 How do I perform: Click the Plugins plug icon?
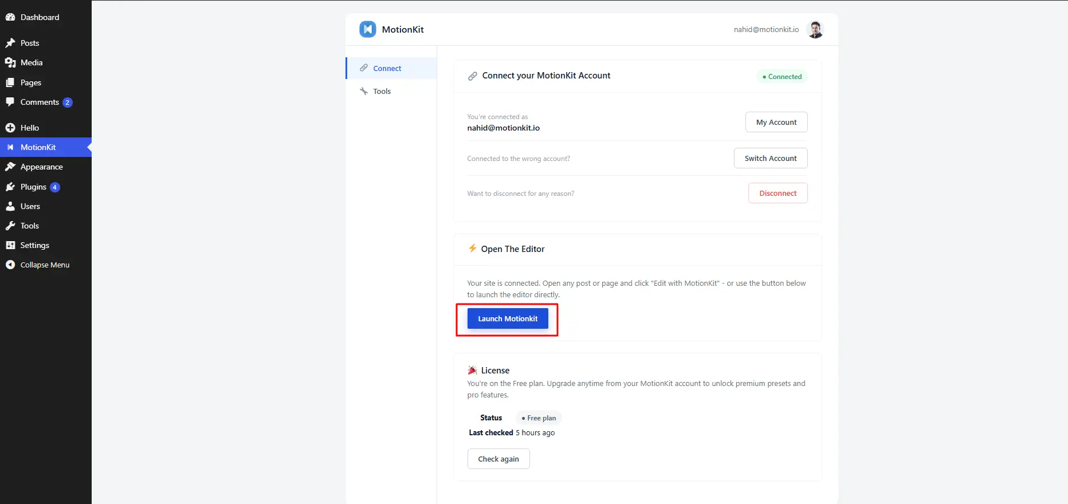pos(10,187)
